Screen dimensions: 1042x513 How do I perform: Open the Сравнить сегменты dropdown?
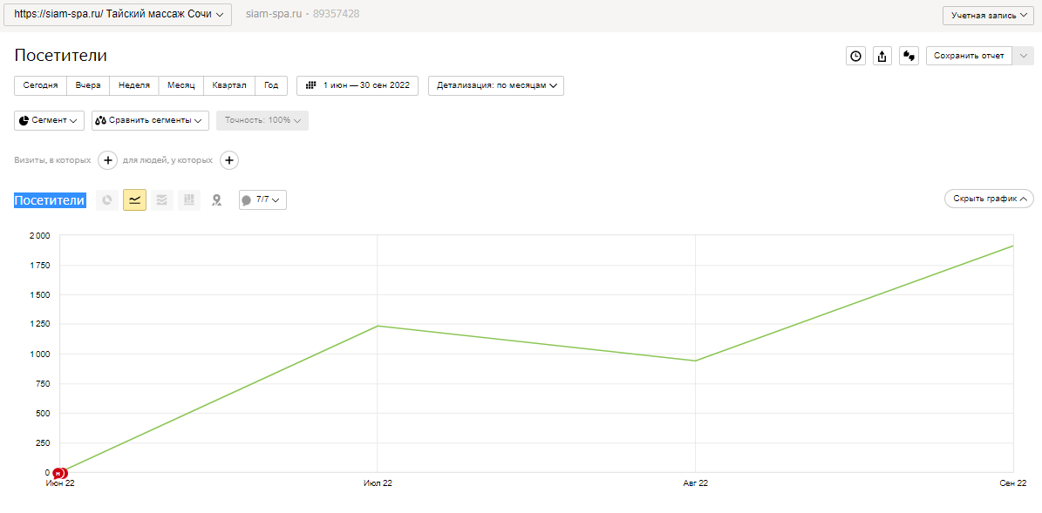[150, 120]
